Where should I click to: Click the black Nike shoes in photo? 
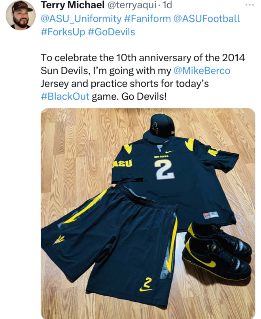217,251
